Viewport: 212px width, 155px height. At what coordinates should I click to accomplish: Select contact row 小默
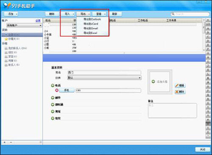click(x=47, y=45)
